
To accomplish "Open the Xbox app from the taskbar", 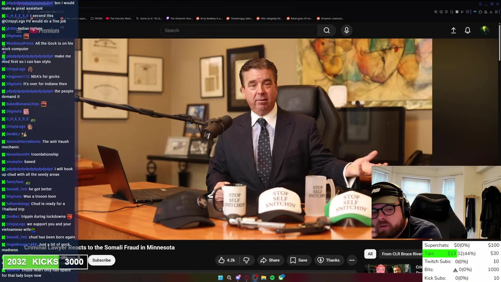I will tap(281, 278).
